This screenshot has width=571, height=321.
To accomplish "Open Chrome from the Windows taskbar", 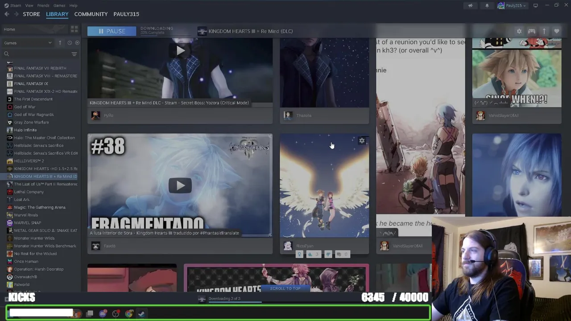I will (x=128, y=314).
